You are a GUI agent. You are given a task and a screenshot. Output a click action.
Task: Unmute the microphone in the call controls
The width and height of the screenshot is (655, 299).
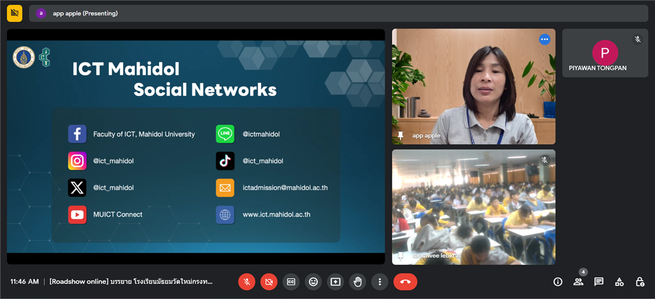[246, 282]
